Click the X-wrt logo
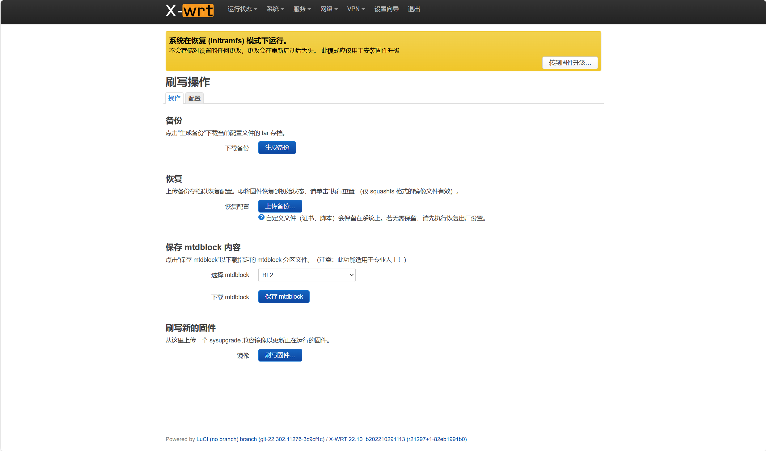The height and width of the screenshot is (451, 766). pos(189,10)
